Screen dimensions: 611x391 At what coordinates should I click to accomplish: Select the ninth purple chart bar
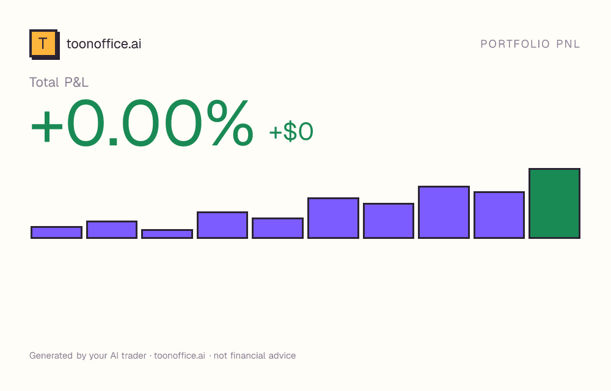[x=499, y=215]
